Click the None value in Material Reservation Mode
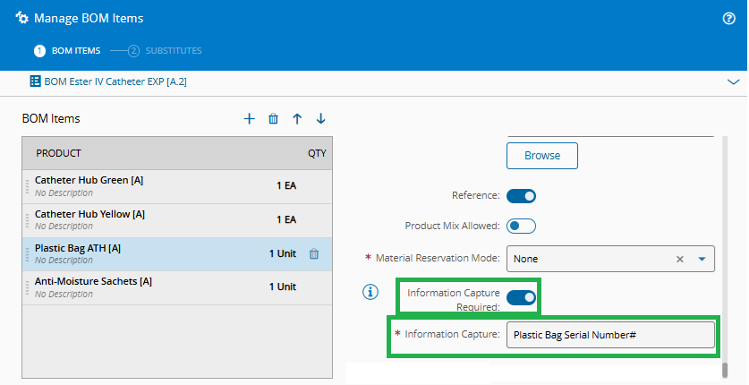Viewport: 749px width, 385px height. pyautogui.click(x=525, y=259)
